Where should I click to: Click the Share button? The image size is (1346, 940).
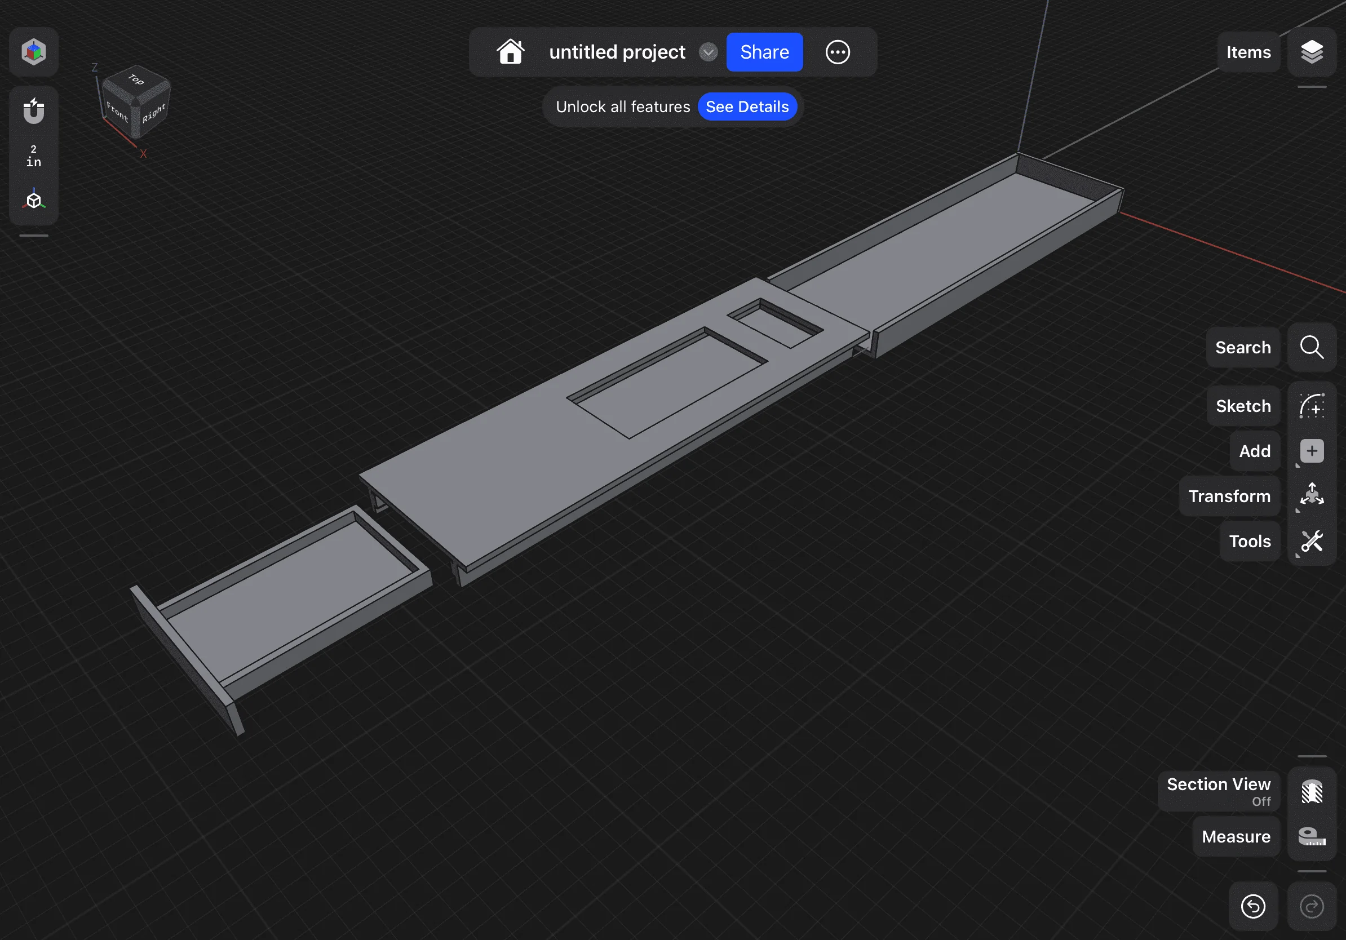tap(764, 52)
